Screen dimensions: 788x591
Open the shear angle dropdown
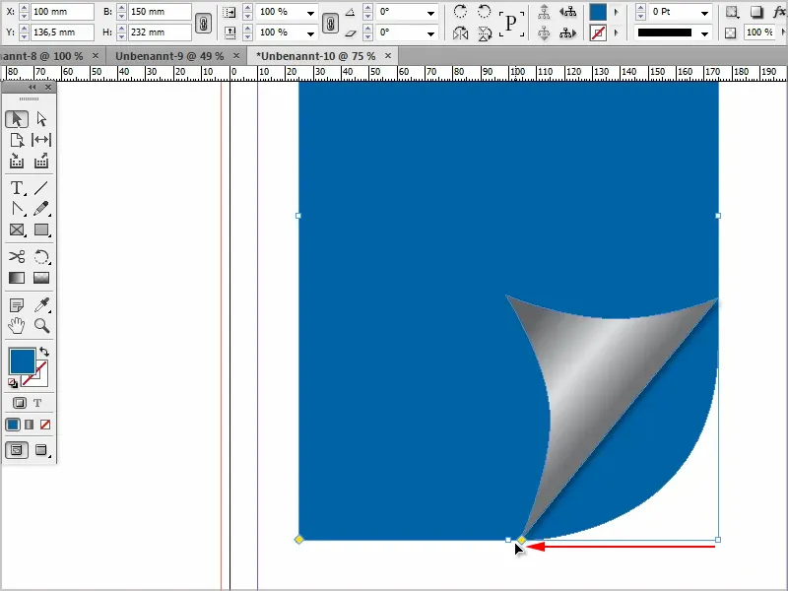point(430,33)
